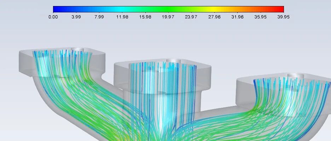The image size is (331, 141).
Task: Click the 7.99 legend value
Action: click(99, 17)
